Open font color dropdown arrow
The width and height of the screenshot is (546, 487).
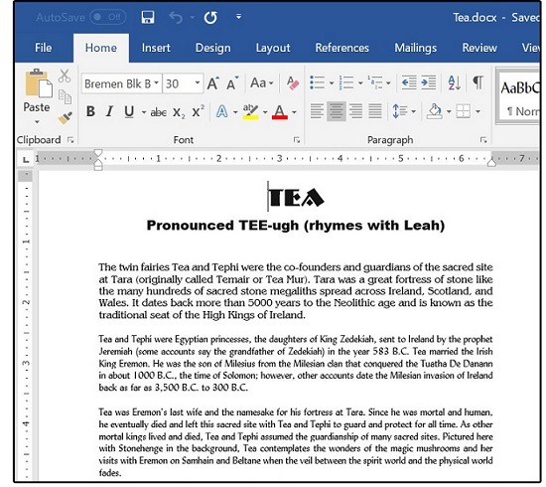coord(294,112)
